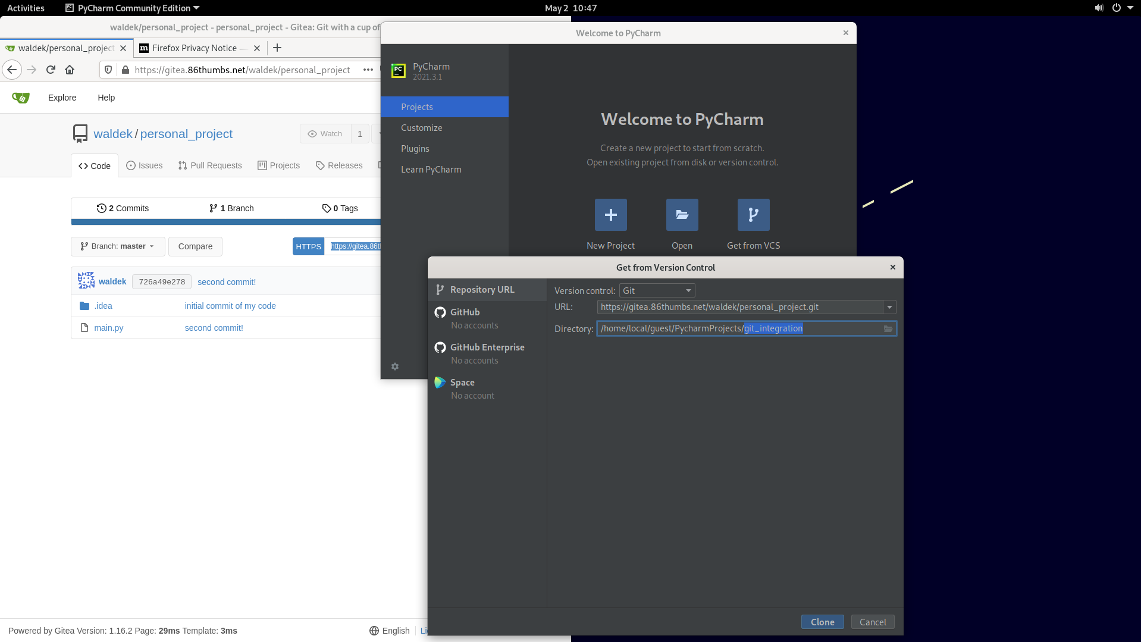1141x642 pixels.
Task: Click New Project plus icon in PyCharm
Action: tap(610, 215)
